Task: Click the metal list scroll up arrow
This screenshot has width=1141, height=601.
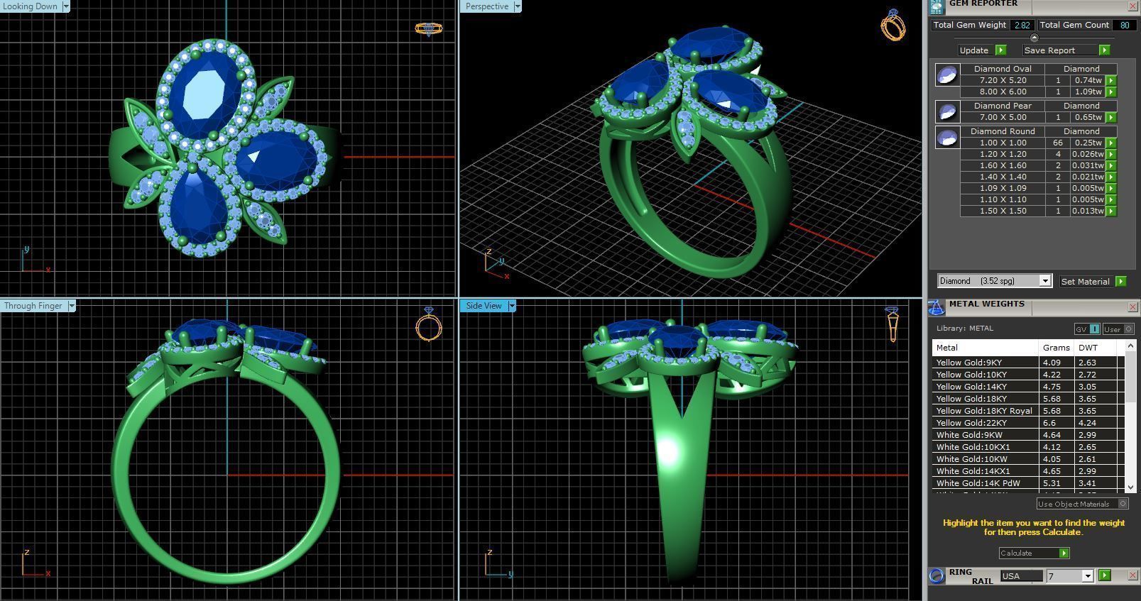Action: 1130,346
